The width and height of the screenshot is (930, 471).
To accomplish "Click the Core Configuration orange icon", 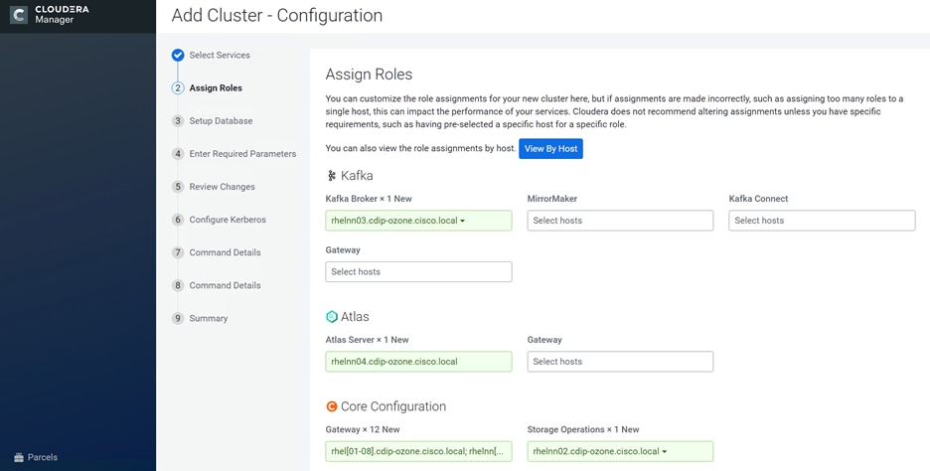I will pos(332,406).
